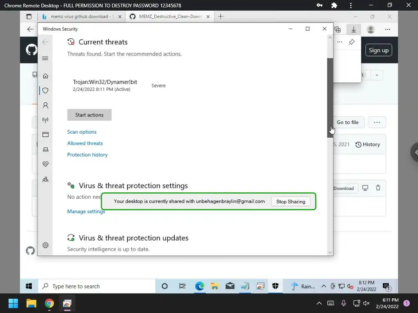Expand hidden icons on host system tray
Screen dimensions: 418x313
click(x=319, y=303)
